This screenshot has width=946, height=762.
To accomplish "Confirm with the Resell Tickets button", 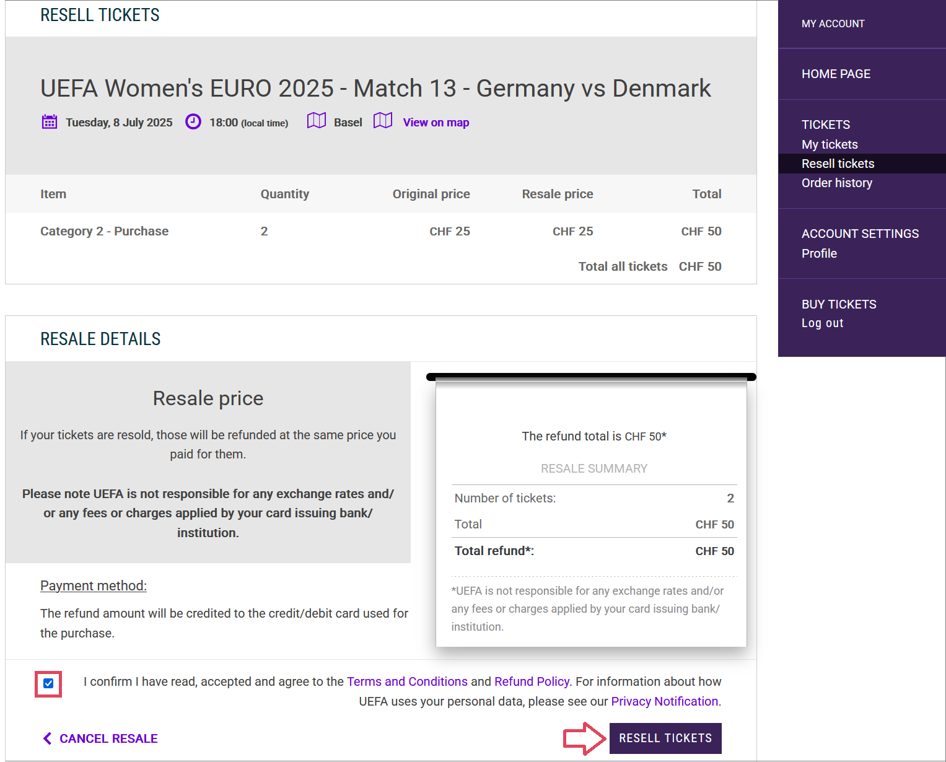I will pos(665,738).
